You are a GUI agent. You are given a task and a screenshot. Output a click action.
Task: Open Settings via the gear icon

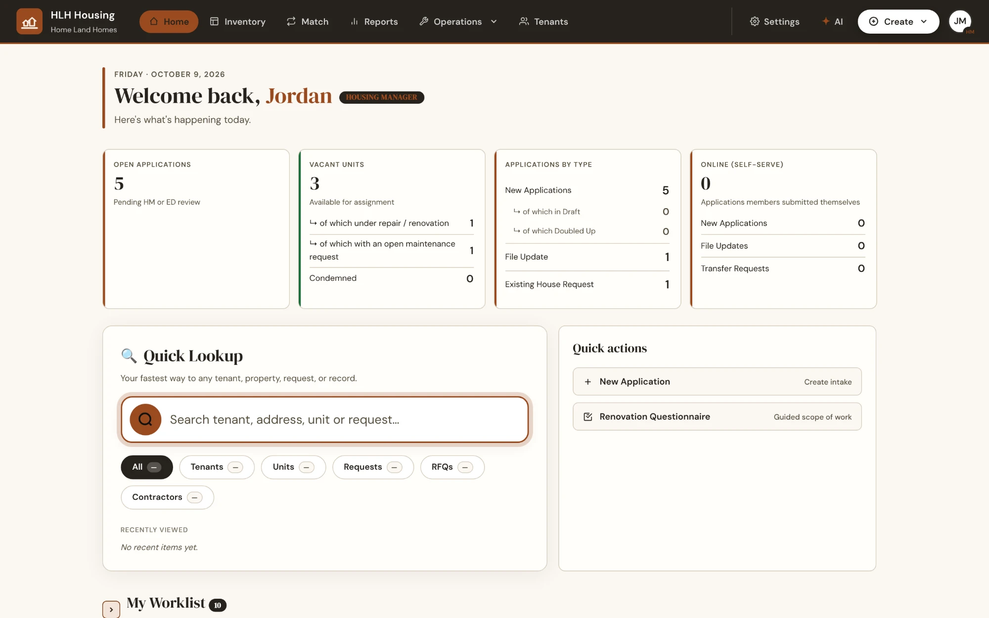774,21
